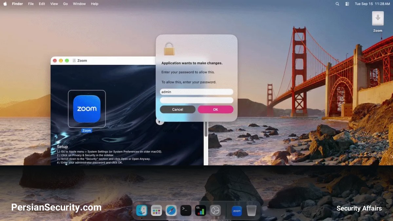Click the empty password field
The height and width of the screenshot is (221, 393).
click(196, 100)
